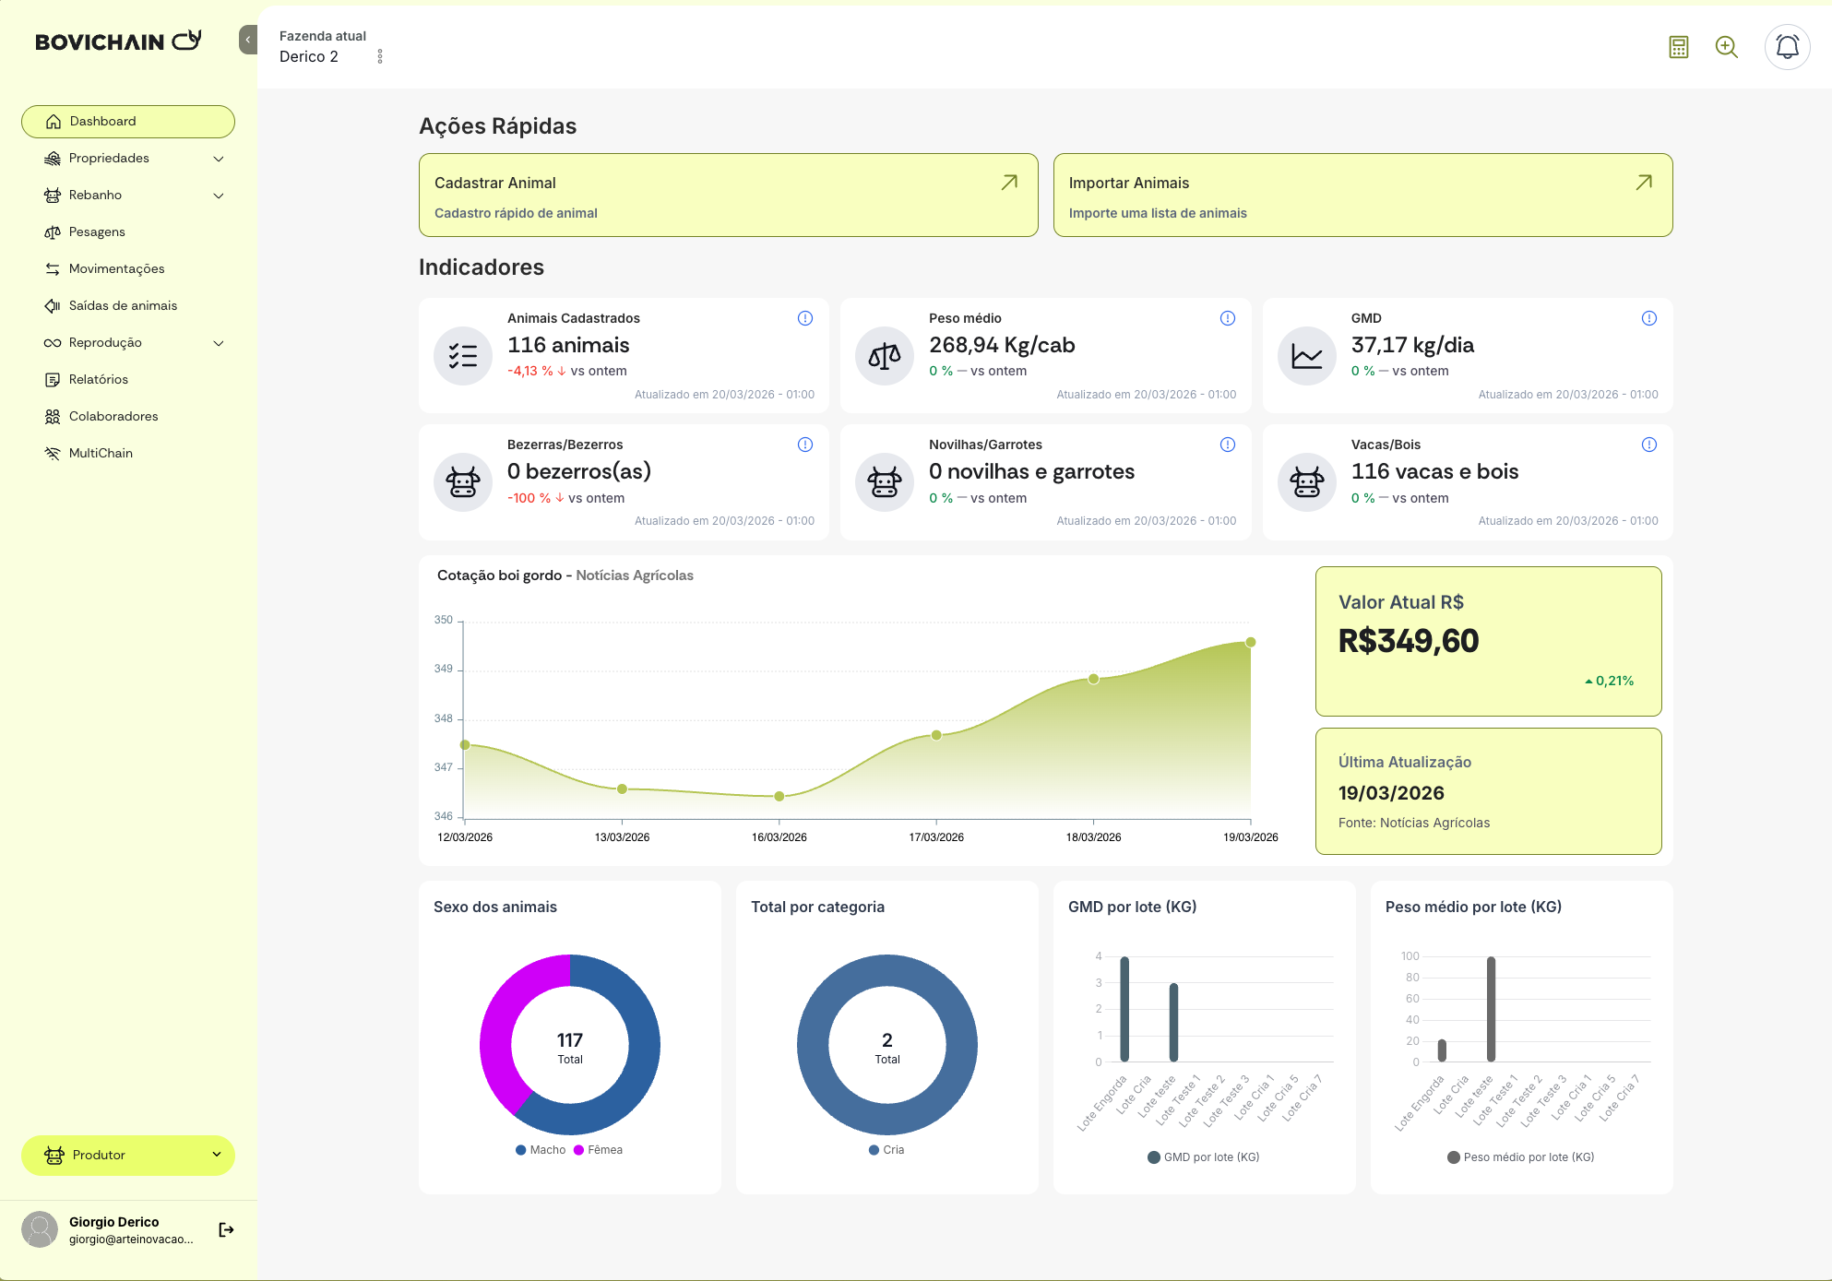Click the info icon on Novilhas/Garrotes card
Image resolution: width=1832 pixels, height=1281 pixels.
point(1228,445)
